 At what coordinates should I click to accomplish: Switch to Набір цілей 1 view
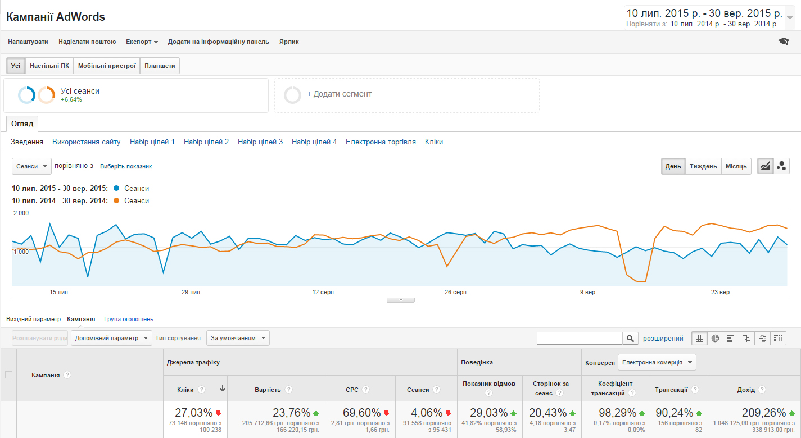tap(152, 142)
